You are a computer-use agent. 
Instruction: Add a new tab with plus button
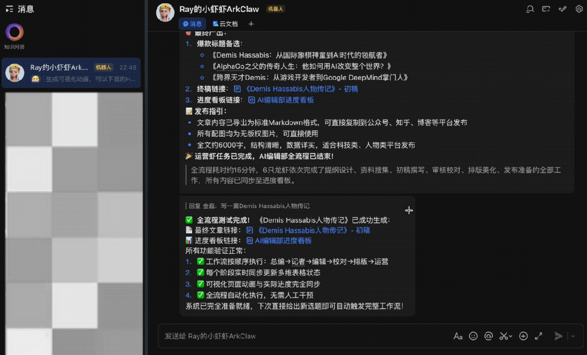[251, 24]
